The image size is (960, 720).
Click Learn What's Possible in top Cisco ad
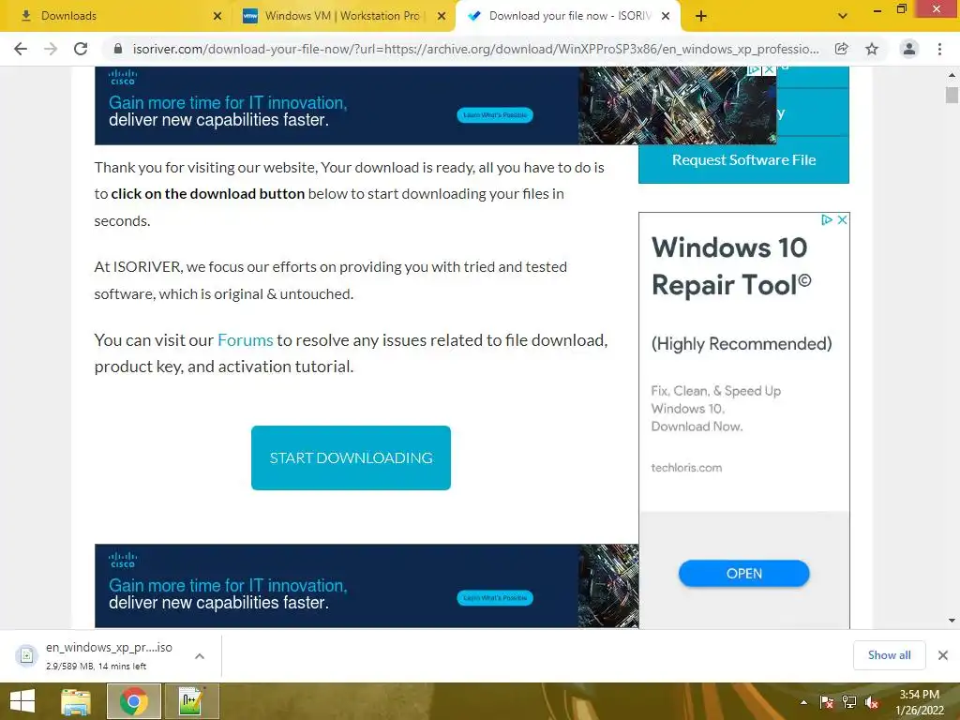[x=495, y=115]
